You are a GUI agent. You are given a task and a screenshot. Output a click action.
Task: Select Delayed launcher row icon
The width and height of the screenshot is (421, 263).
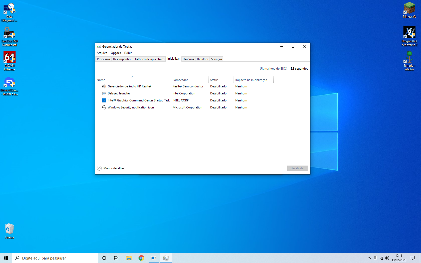pos(104,93)
